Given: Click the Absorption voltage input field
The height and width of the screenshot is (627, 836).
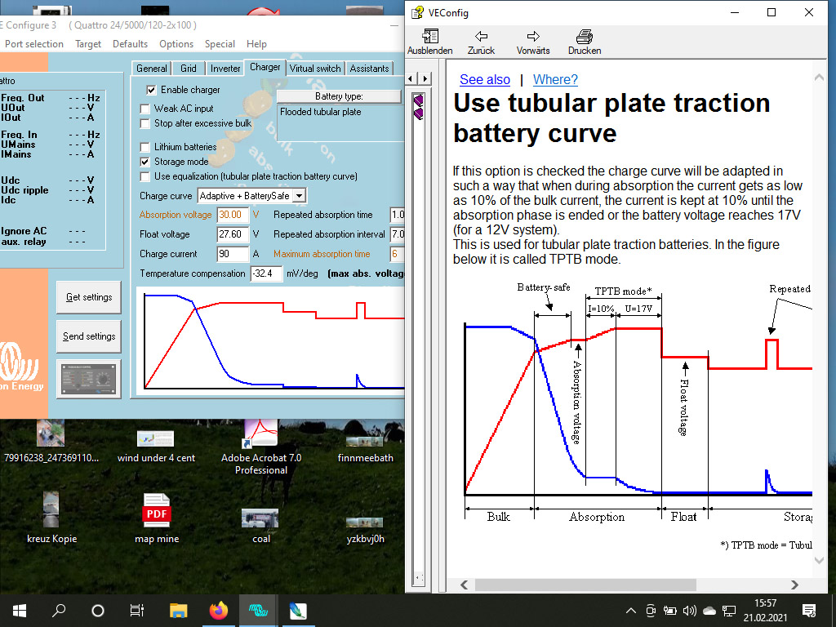Looking at the screenshot, I should (232, 215).
